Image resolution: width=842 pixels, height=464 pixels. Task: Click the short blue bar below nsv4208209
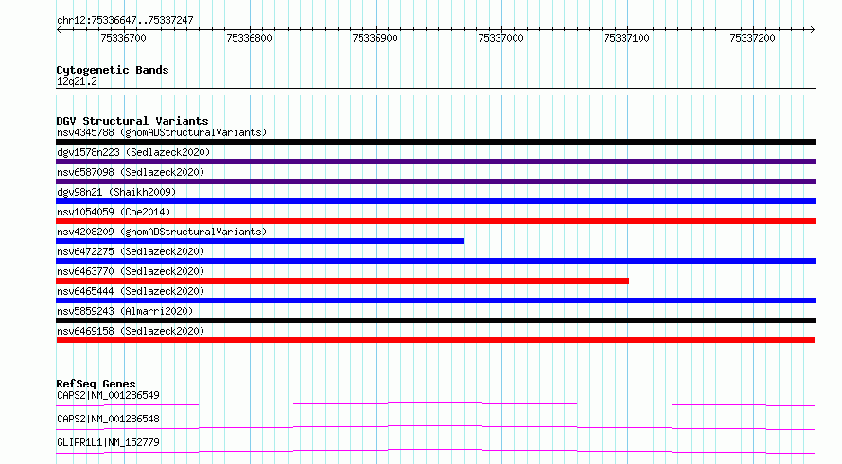click(259, 241)
